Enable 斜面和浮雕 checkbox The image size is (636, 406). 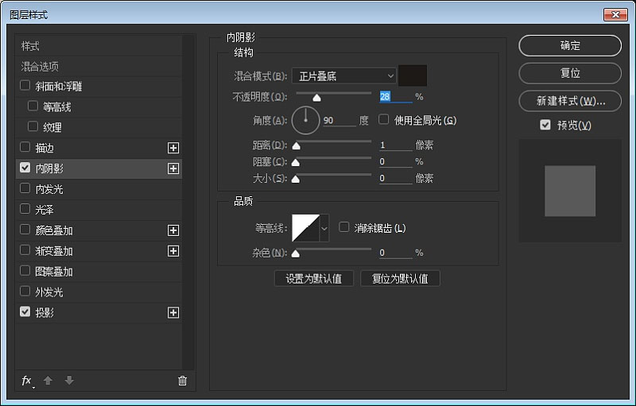(x=25, y=86)
